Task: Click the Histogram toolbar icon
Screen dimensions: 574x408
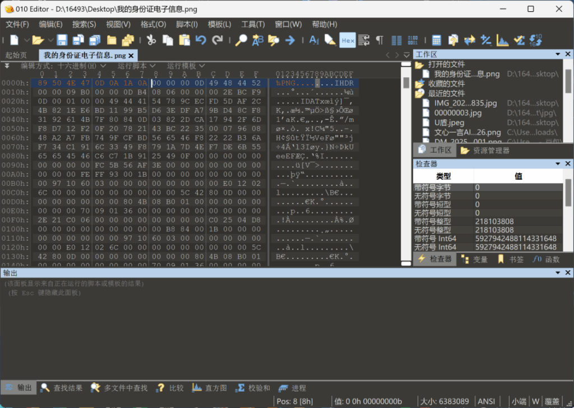Action: point(502,40)
